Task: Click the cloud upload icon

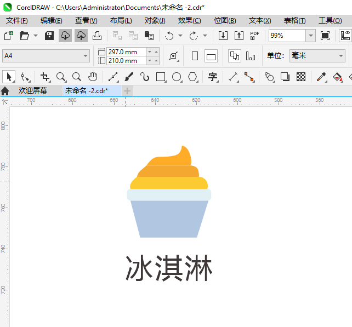Action: click(81, 36)
